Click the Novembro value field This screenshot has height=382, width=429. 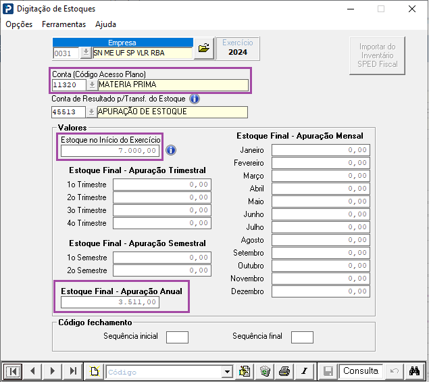pyautogui.click(x=321, y=279)
